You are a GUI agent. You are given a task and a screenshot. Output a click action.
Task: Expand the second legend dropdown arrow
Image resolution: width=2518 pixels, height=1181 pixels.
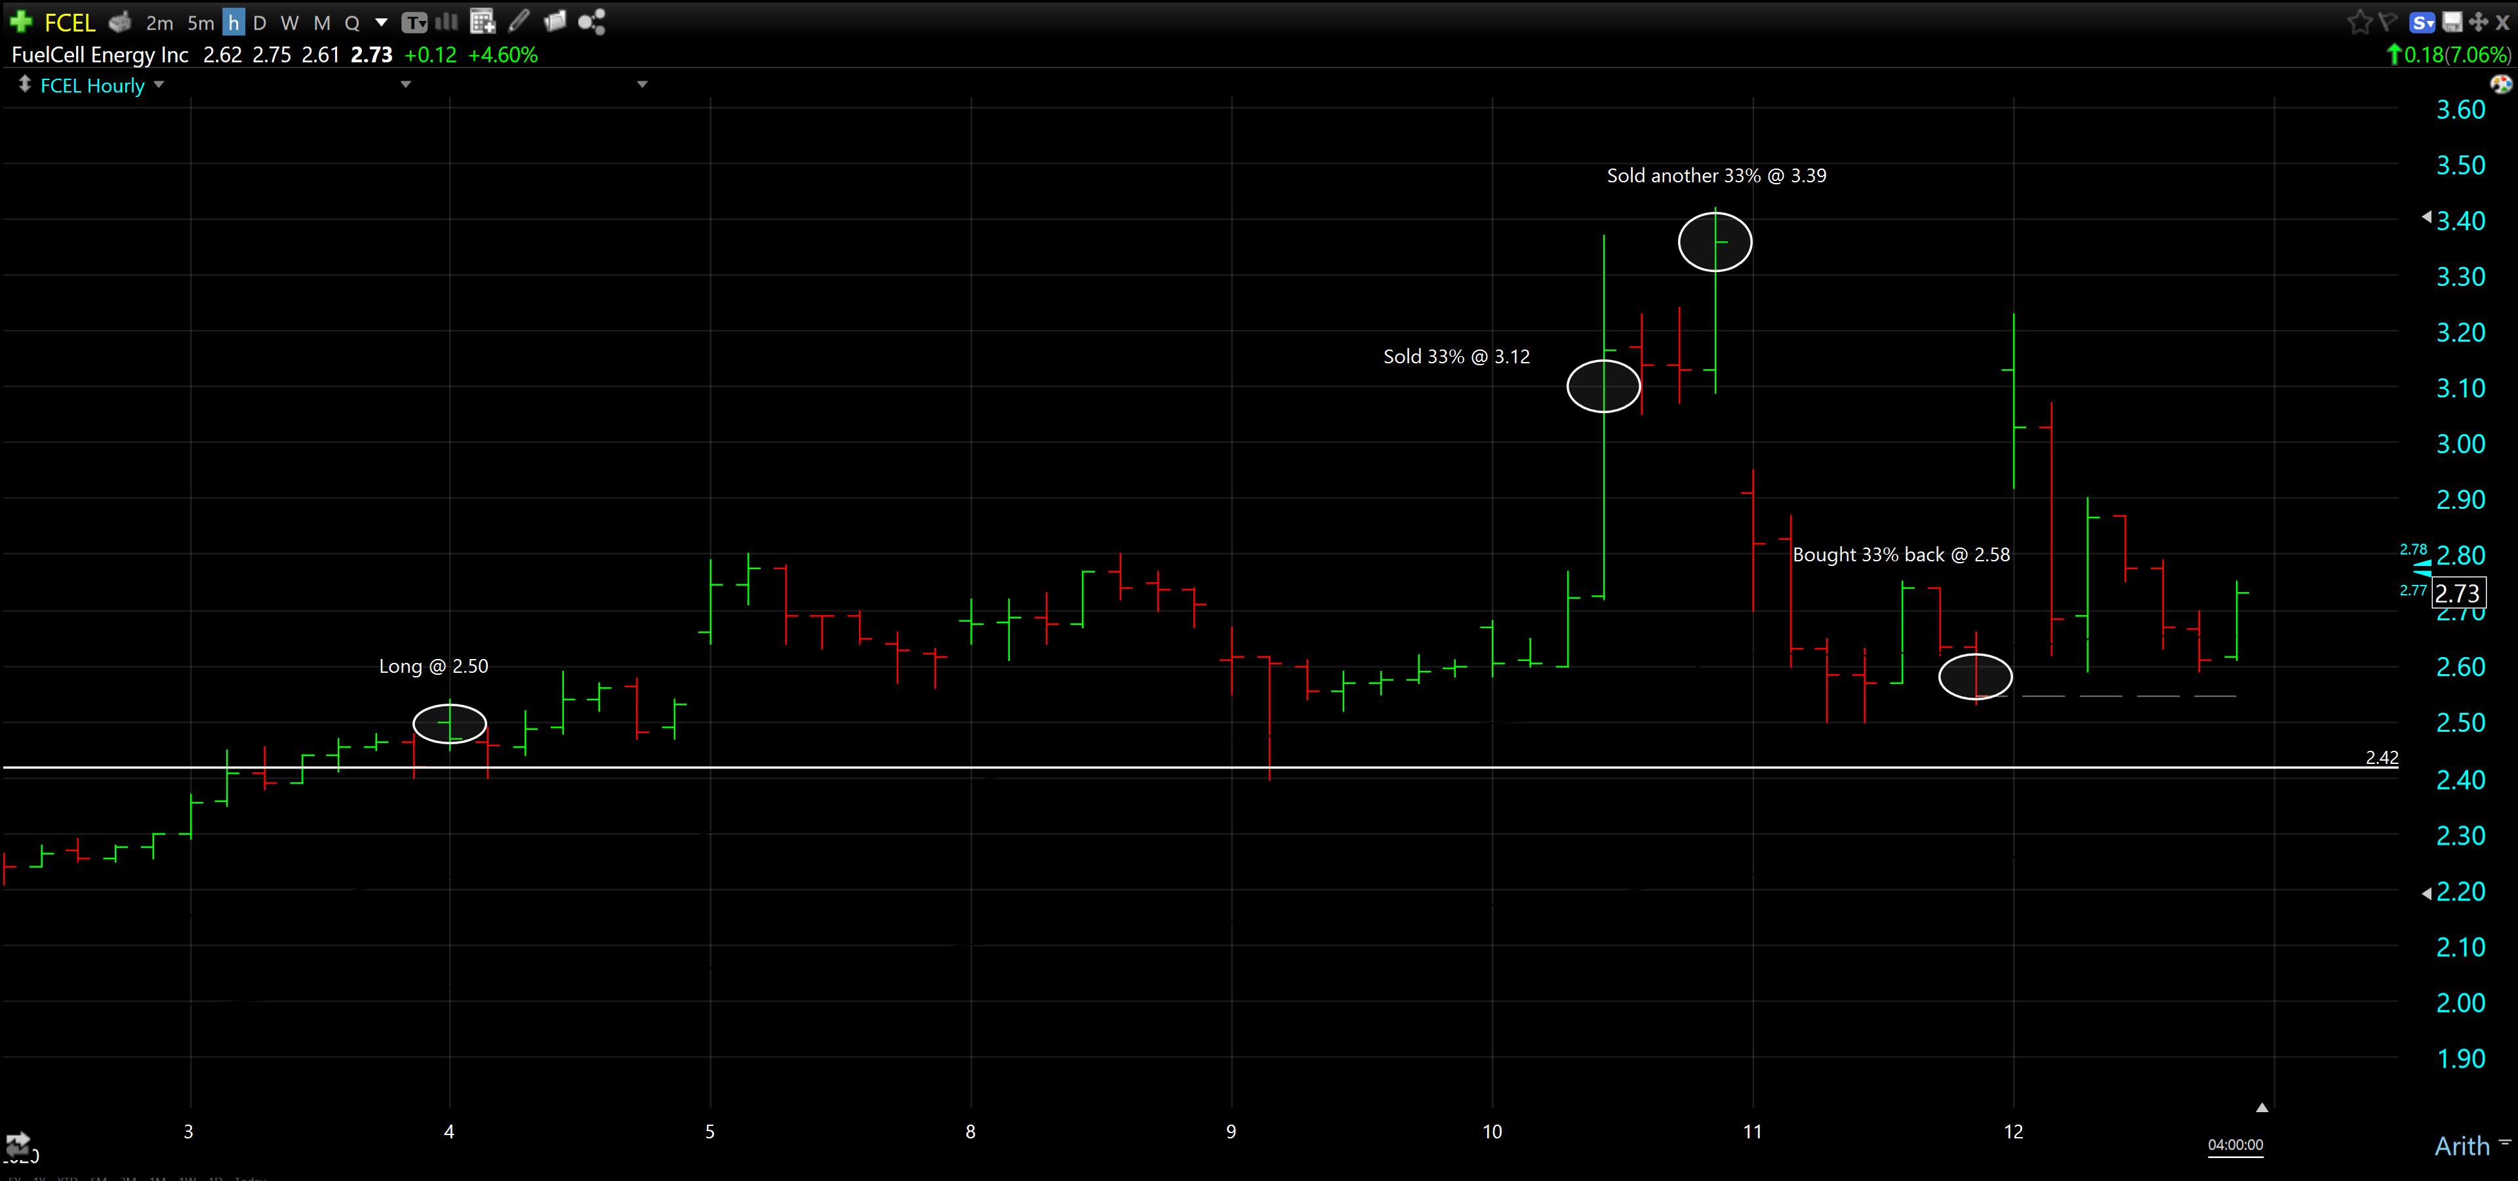coord(406,84)
